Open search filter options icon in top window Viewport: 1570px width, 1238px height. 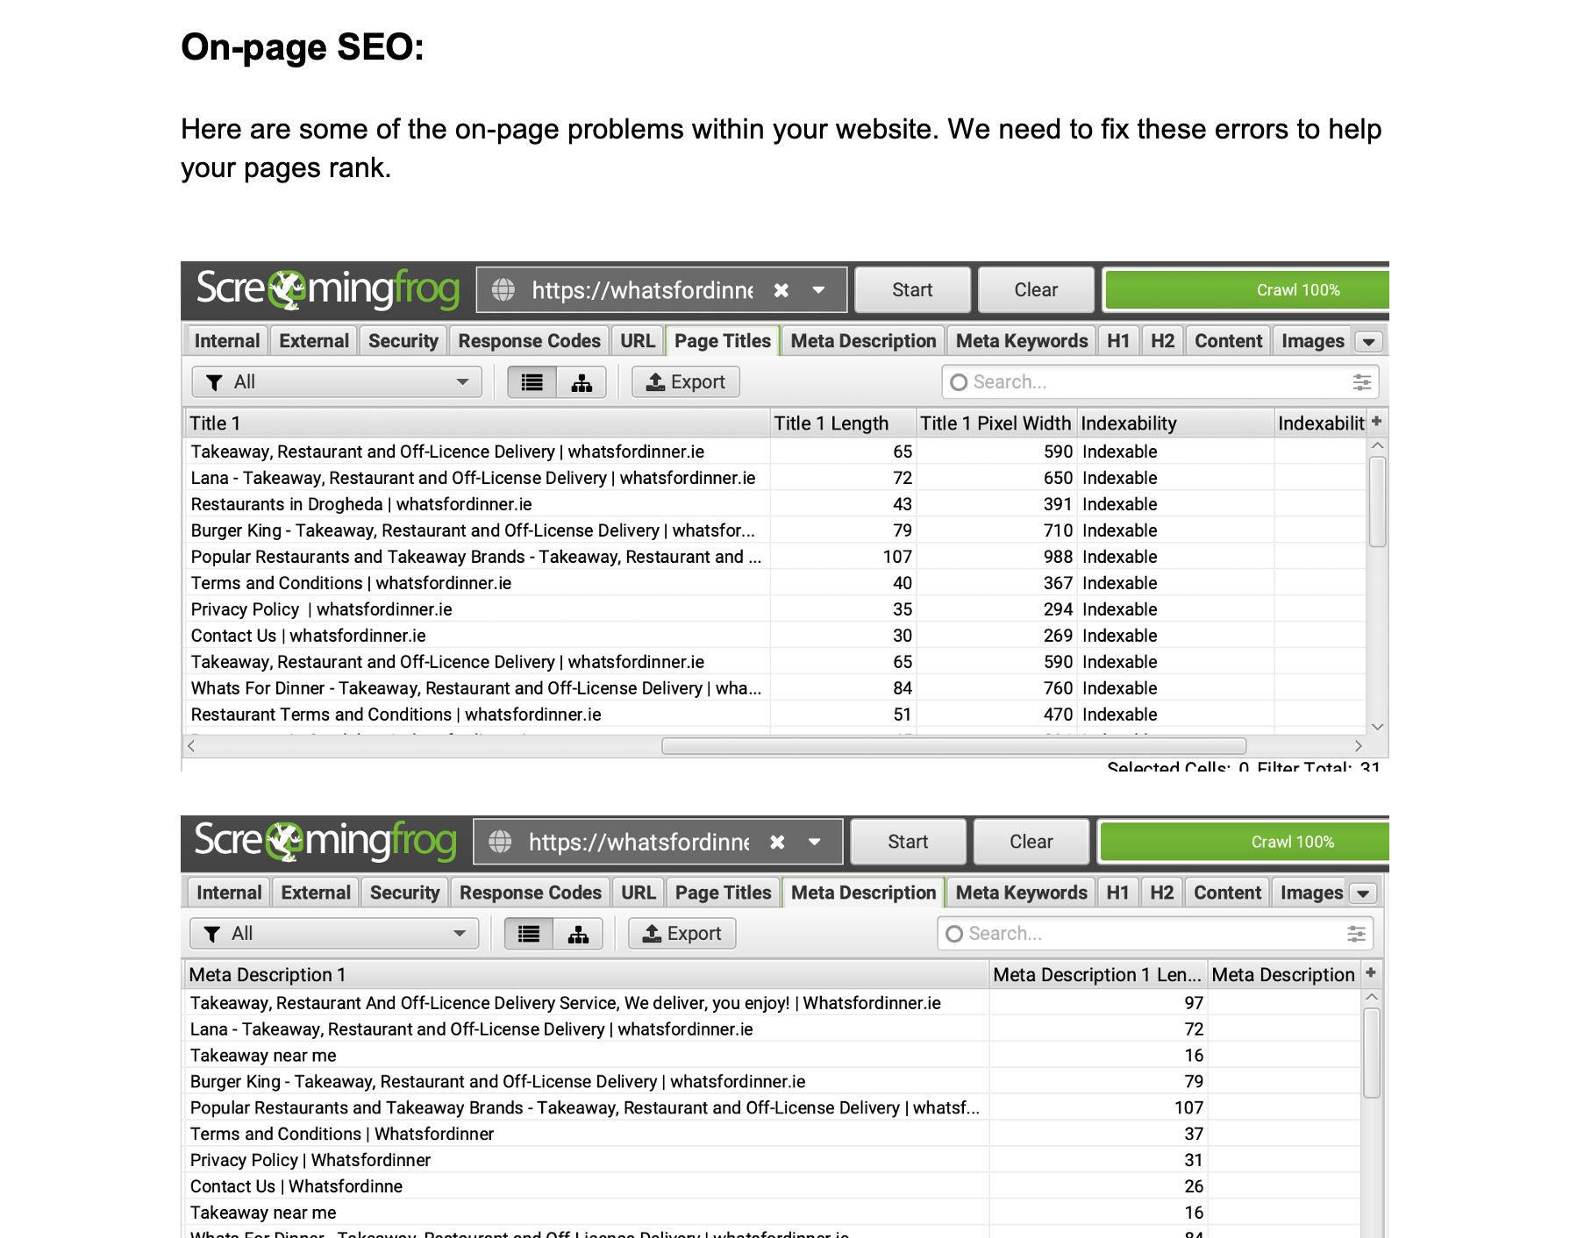coord(1361,382)
